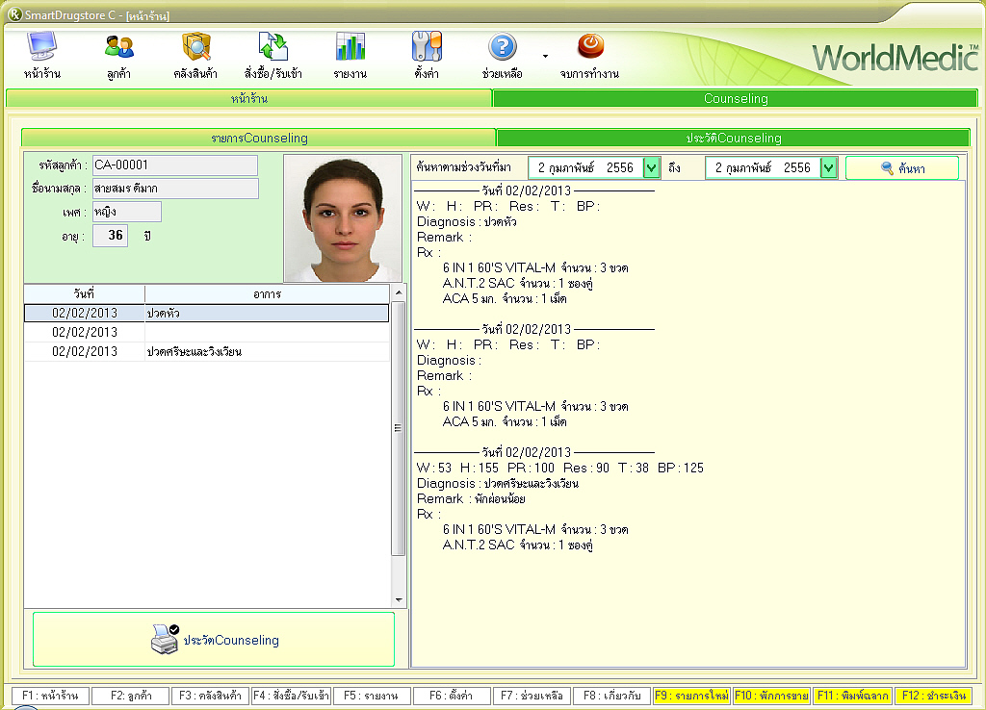Click the customer portrait photo
Screen dimensions: 986x710
(x=343, y=218)
